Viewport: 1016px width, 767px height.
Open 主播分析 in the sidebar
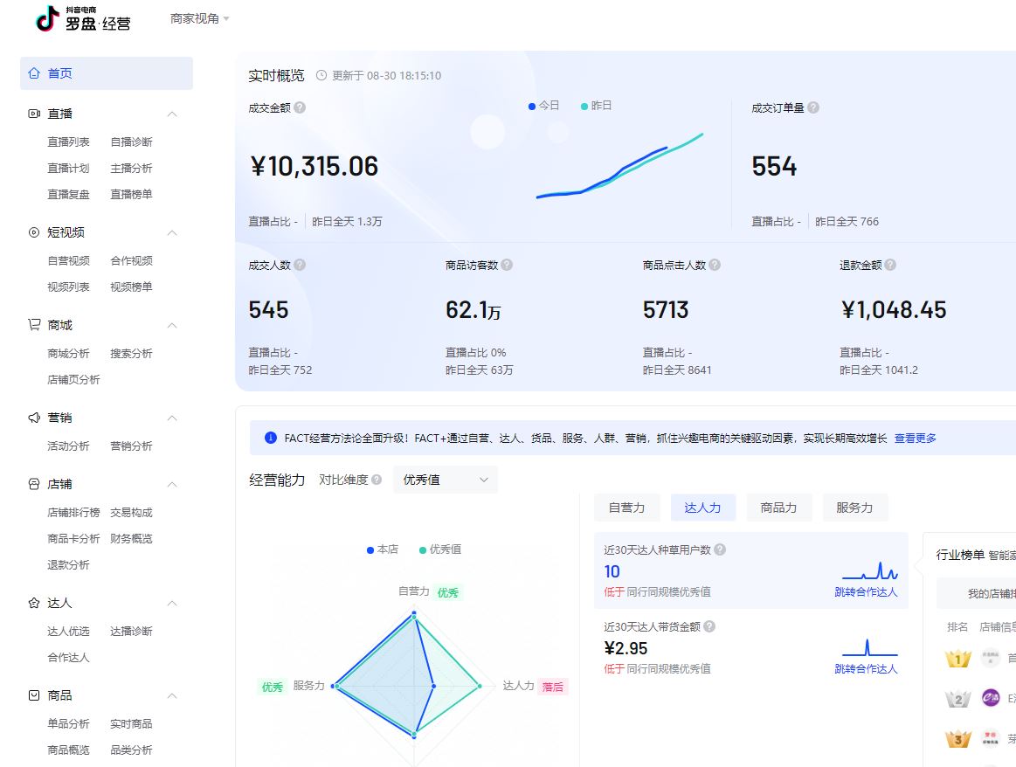click(132, 169)
